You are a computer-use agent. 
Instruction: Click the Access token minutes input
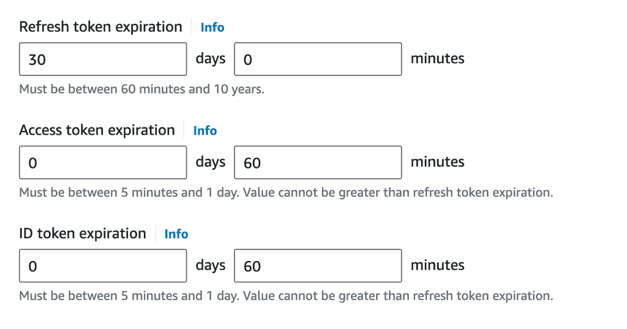pyautogui.click(x=318, y=162)
